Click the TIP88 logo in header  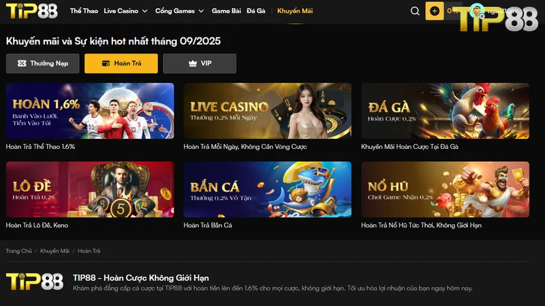pyautogui.click(x=31, y=11)
